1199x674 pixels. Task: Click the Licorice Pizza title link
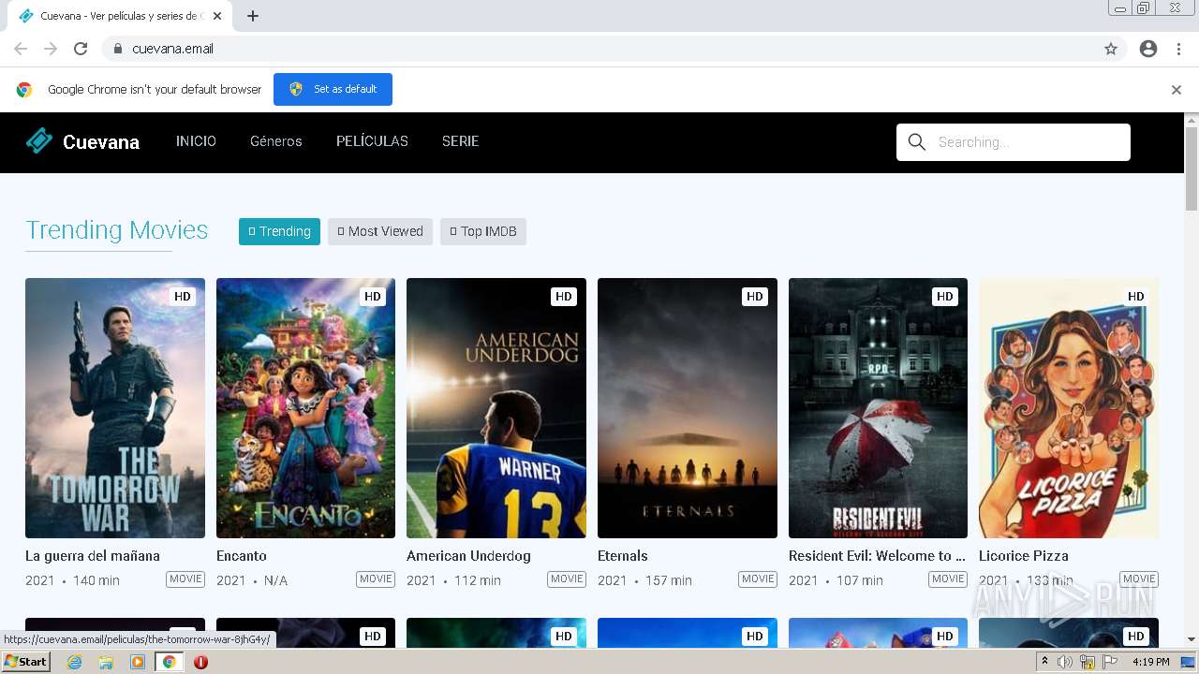pyautogui.click(x=1024, y=556)
